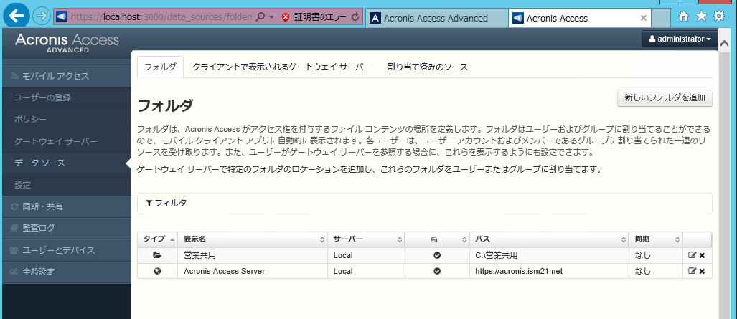Open browser home page icon

click(x=684, y=16)
